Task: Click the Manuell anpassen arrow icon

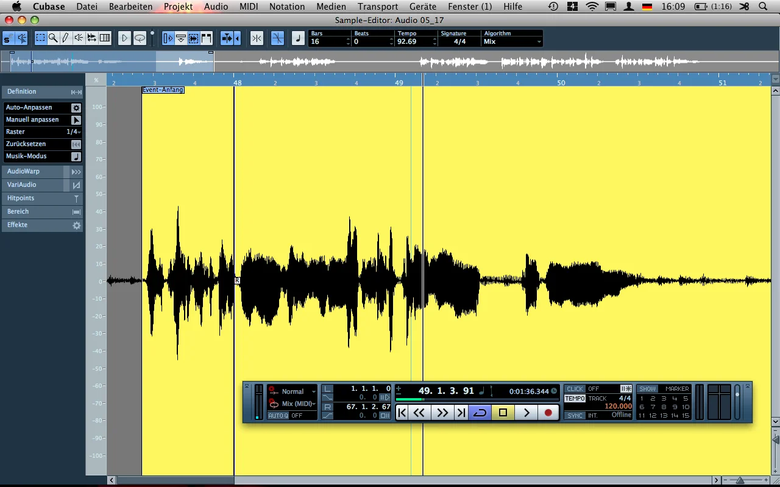Action: [x=76, y=120]
